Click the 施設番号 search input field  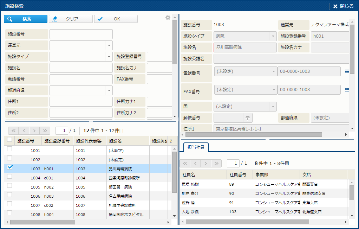click(x=81, y=34)
